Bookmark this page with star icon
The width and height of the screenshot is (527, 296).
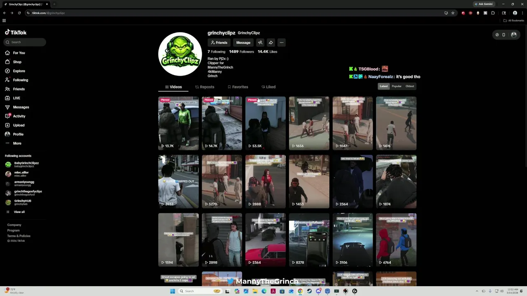pyautogui.click(x=453, y=13)
